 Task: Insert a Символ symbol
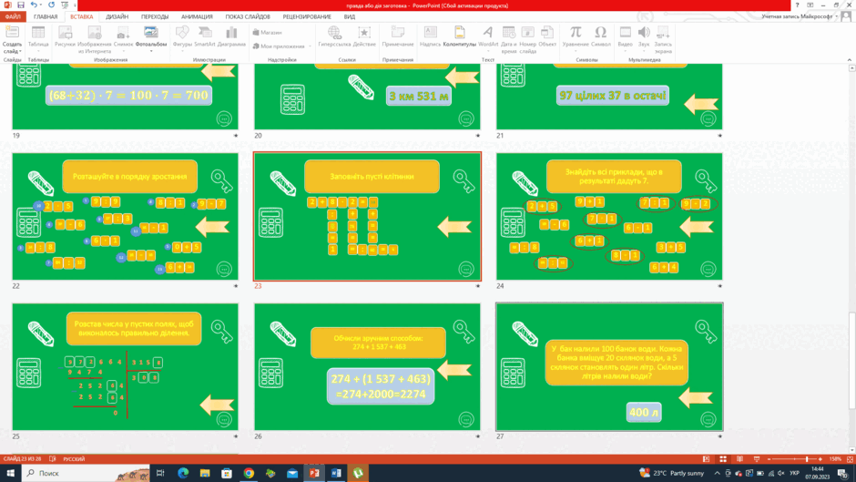[600, 38]
